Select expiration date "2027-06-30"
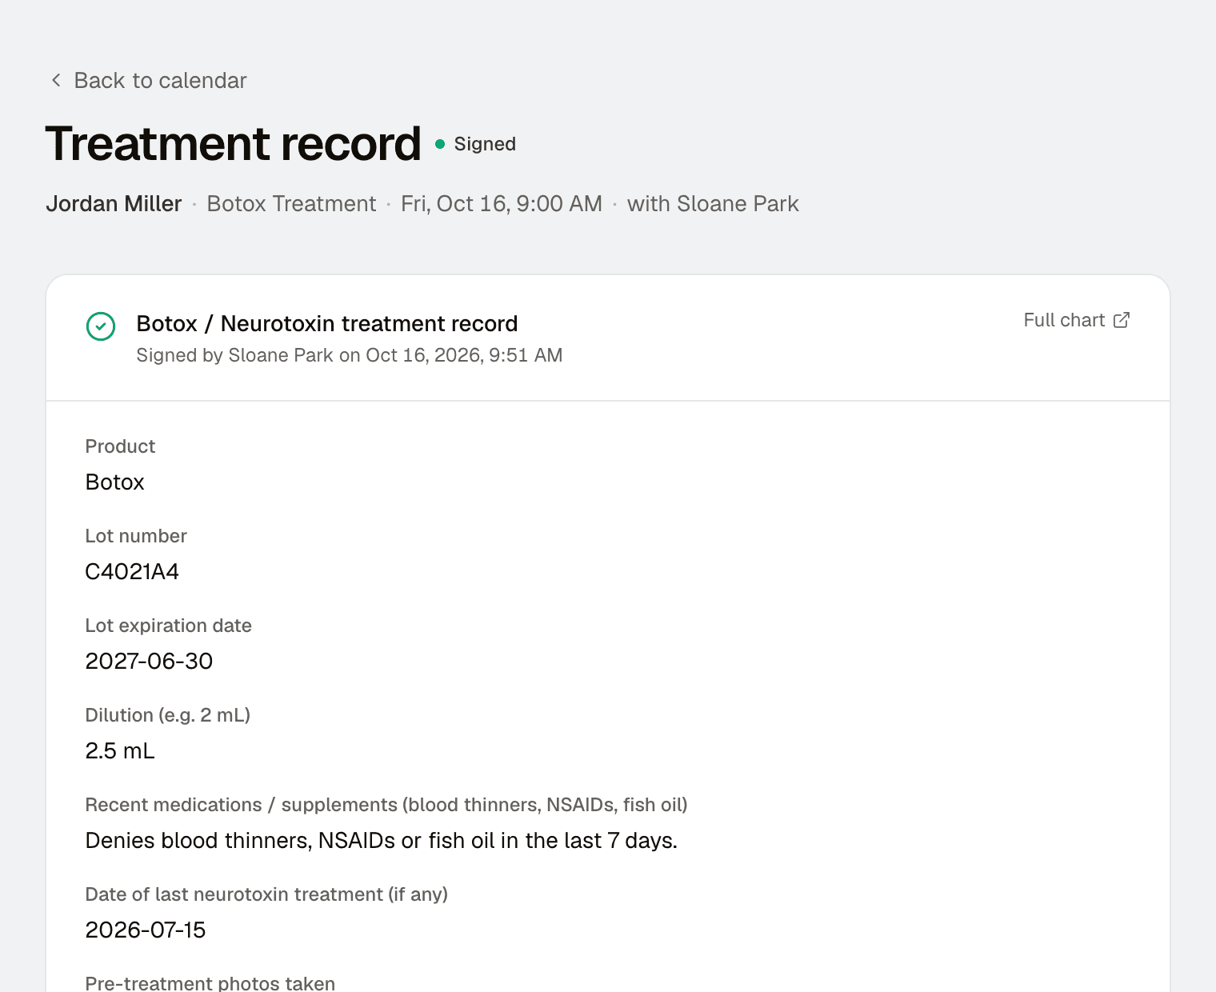The width and height of the screenshot is (1216, 992). [x=149, y=662]
